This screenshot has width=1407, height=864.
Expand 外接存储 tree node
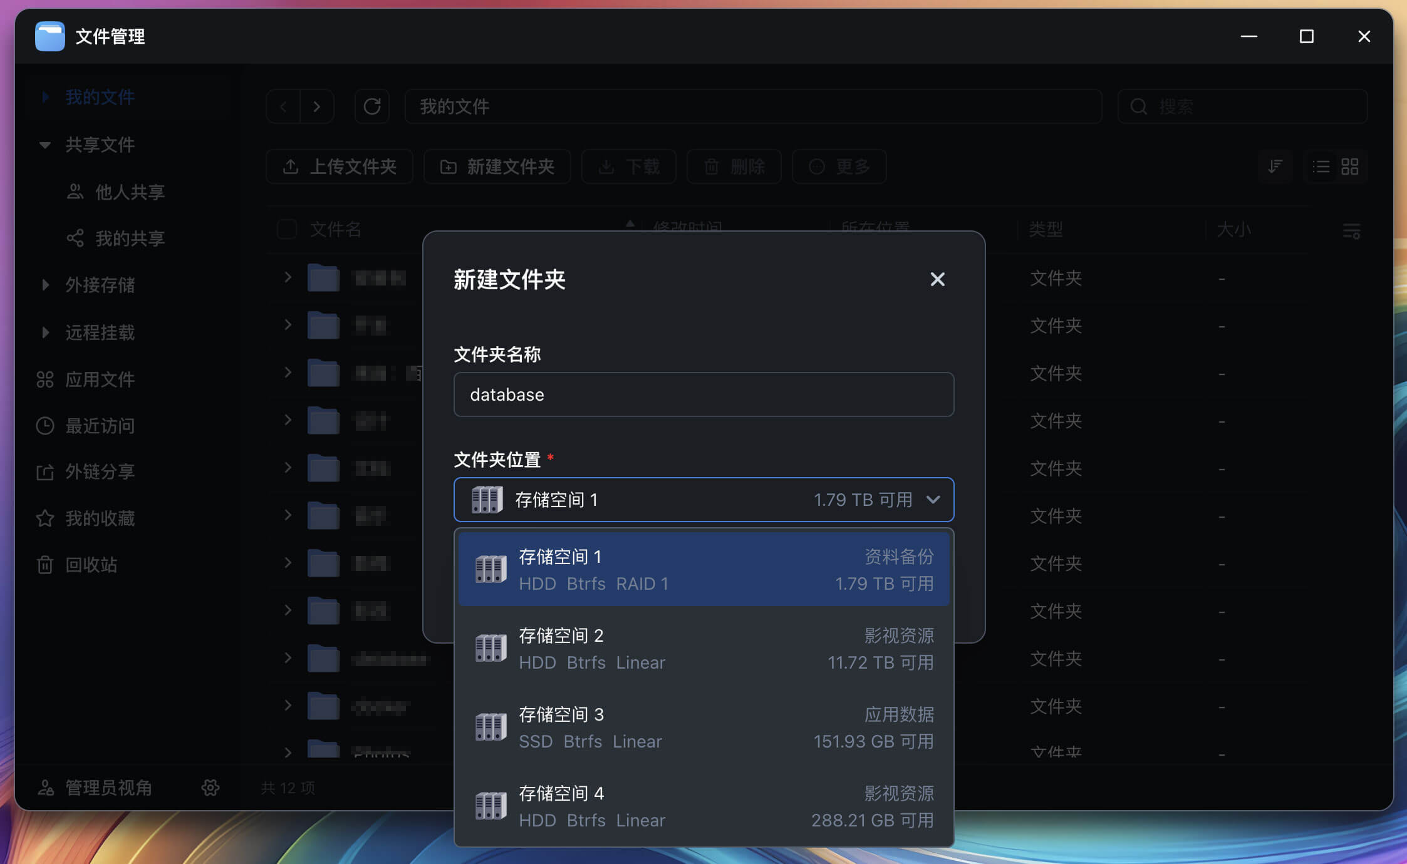45,285
